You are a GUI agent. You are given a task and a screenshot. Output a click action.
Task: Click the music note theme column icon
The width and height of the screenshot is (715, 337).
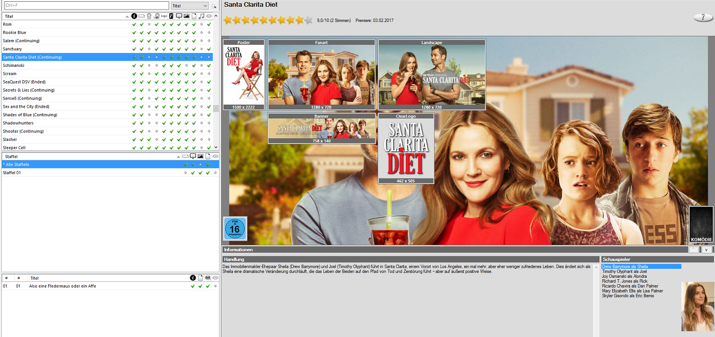pyautogui.click(x=201, y=16)
